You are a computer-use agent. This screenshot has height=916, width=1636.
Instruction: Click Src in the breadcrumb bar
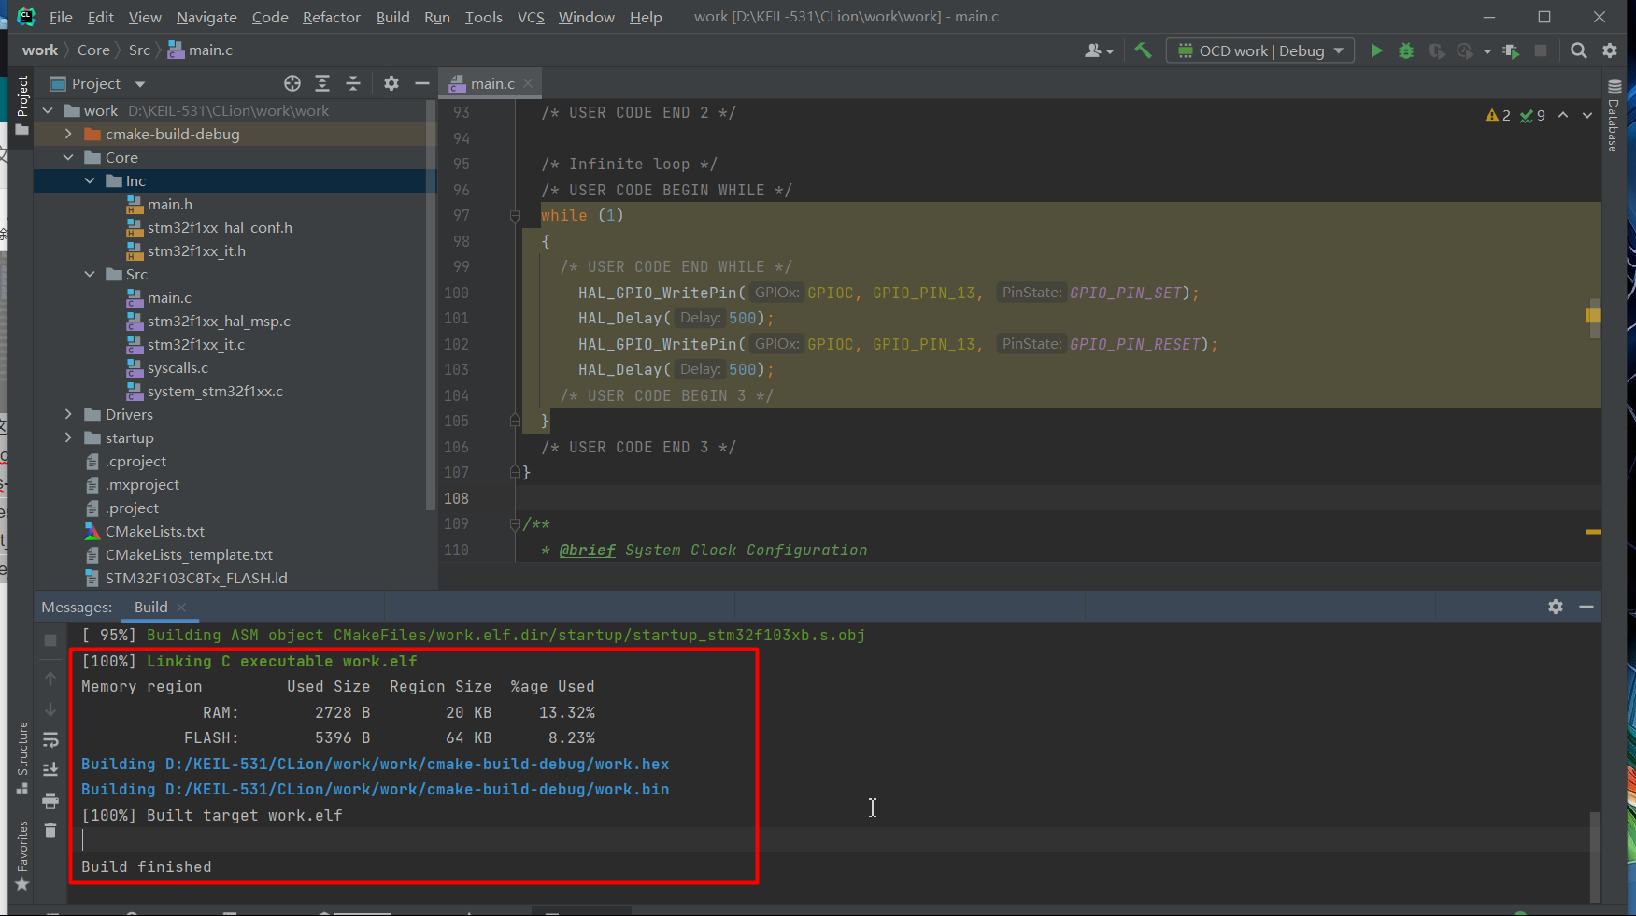click(x=139, y=50)
